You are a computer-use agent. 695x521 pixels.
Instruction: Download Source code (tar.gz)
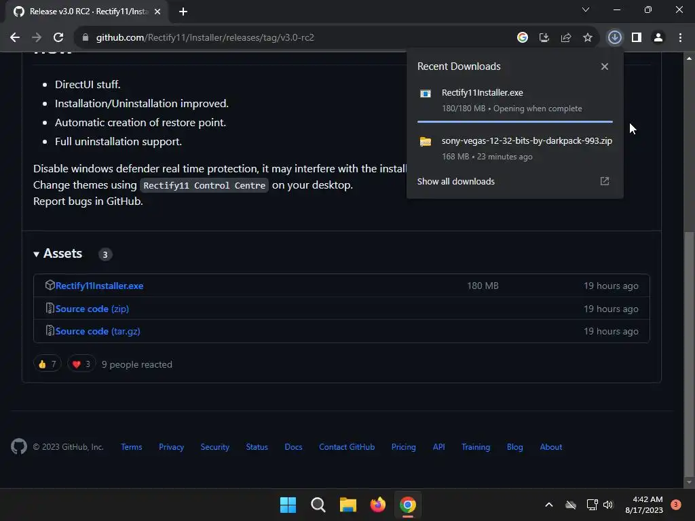pos(98,331)
